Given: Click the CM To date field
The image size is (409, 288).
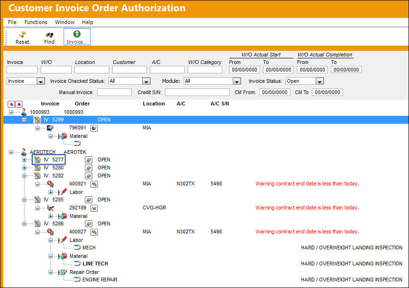Looking at the screenshot, I should [327, 92].
